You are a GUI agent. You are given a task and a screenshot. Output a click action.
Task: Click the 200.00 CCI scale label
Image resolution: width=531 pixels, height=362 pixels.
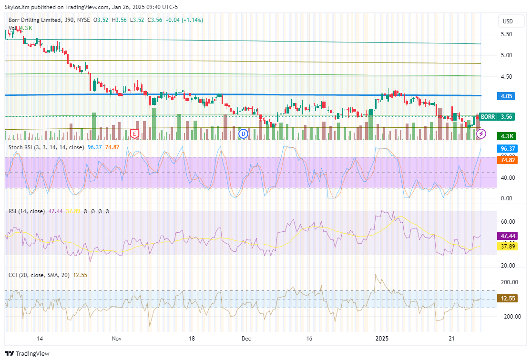click(510, 282)
